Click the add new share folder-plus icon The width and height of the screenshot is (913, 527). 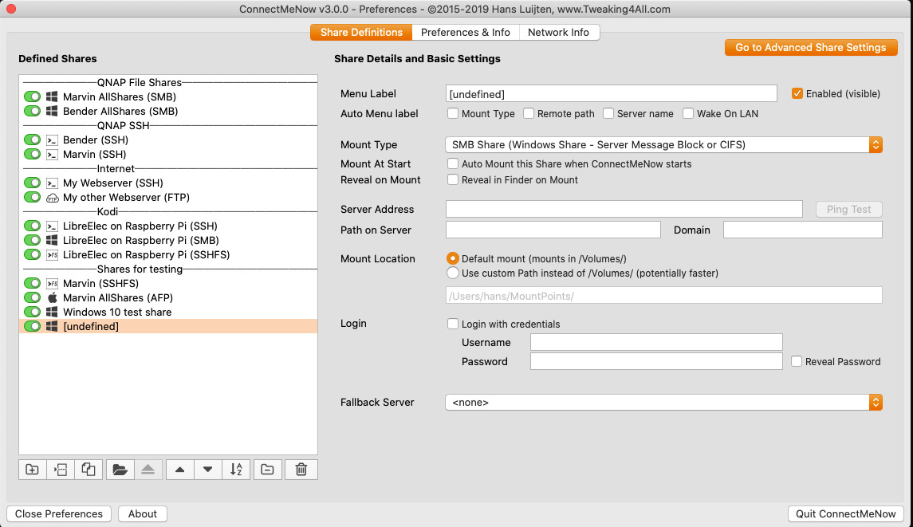pos(32,470)
